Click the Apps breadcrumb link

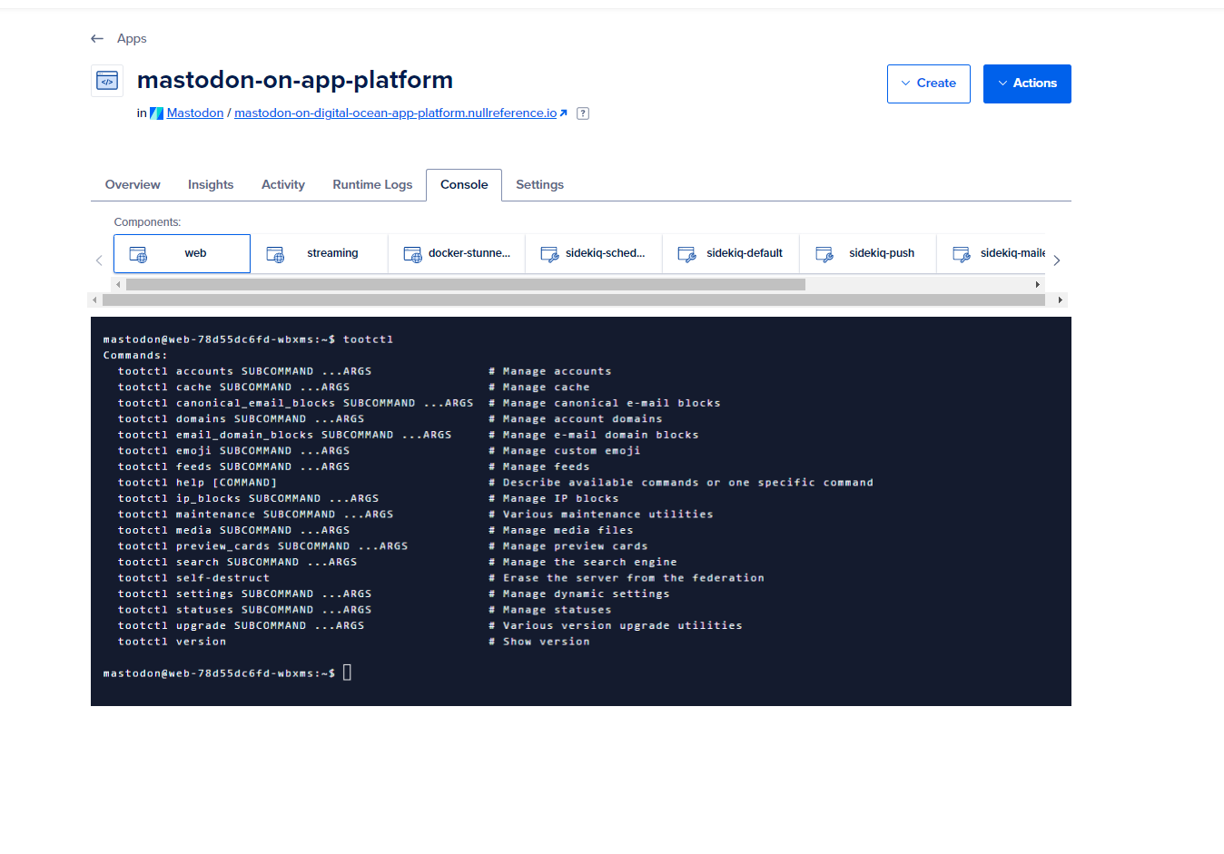(132, 38)
